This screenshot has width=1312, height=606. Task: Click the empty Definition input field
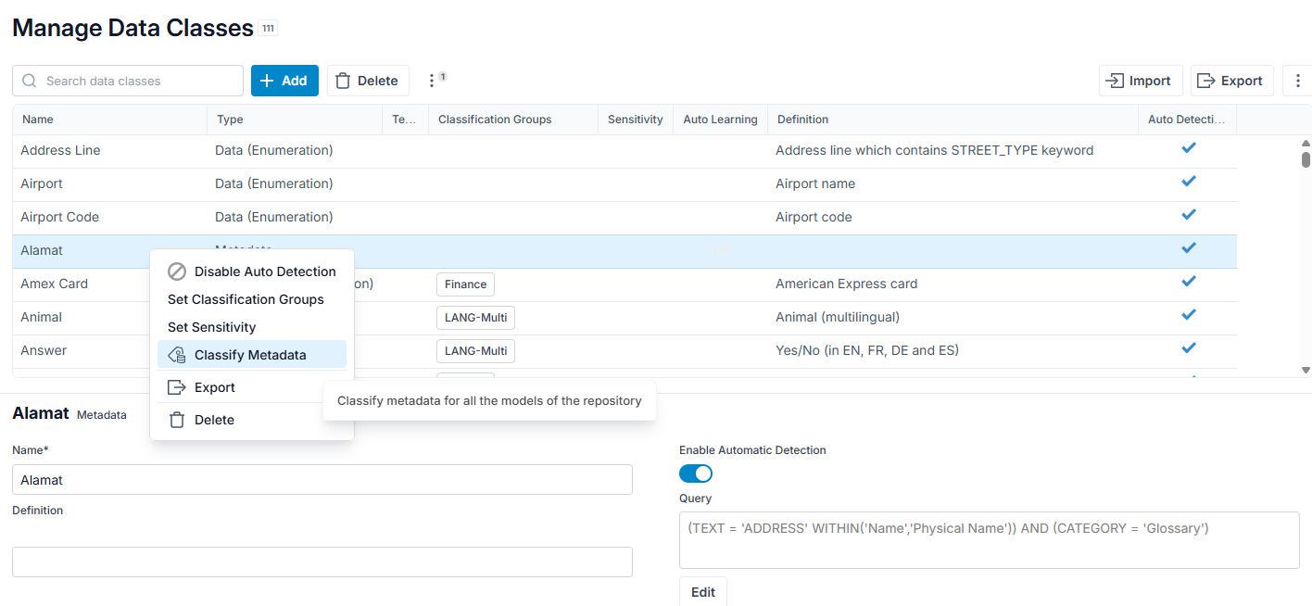point(322,562)
